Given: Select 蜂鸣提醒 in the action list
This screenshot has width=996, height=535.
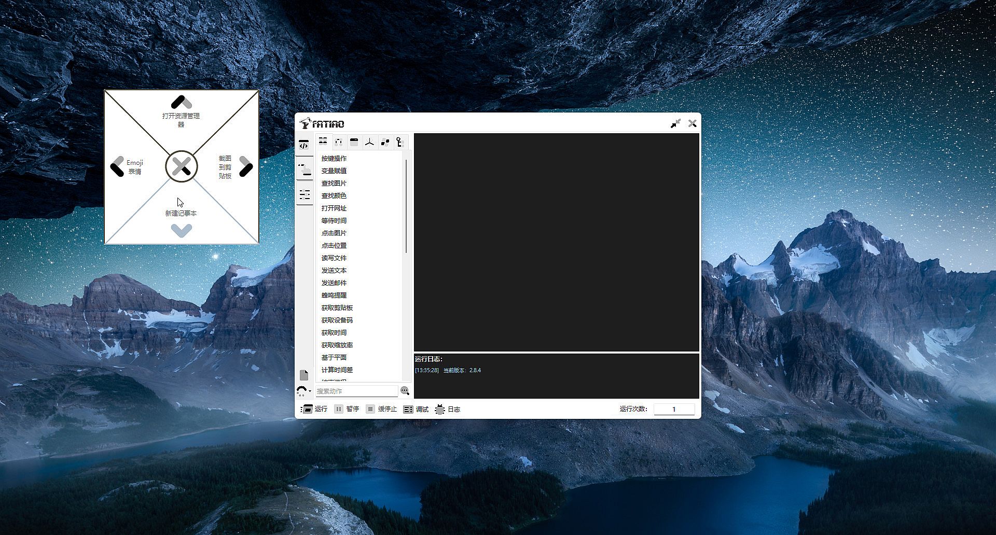Looking at the screenshot, I should pos(334,295).
